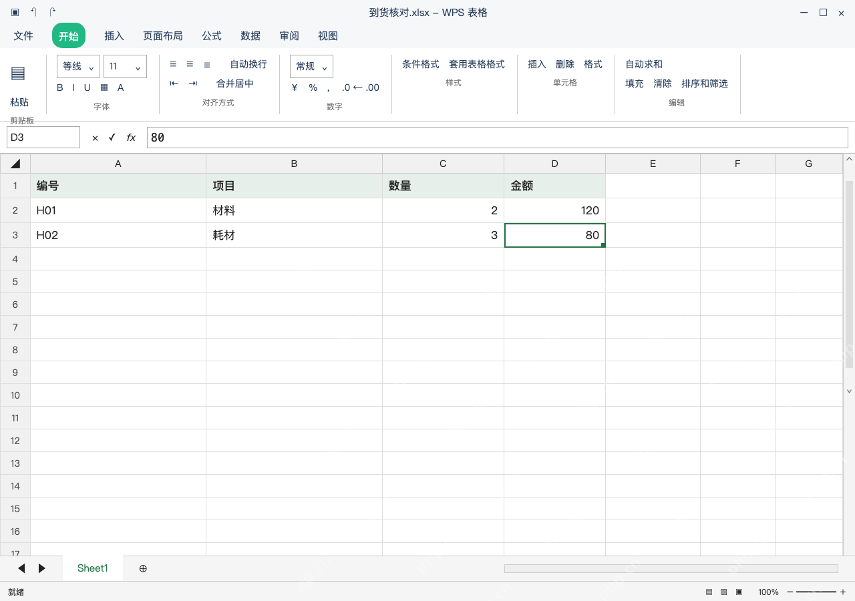Align text left in the ribbon
The image size is (855, 601).
pyautogui.click(x=173, y=64)
